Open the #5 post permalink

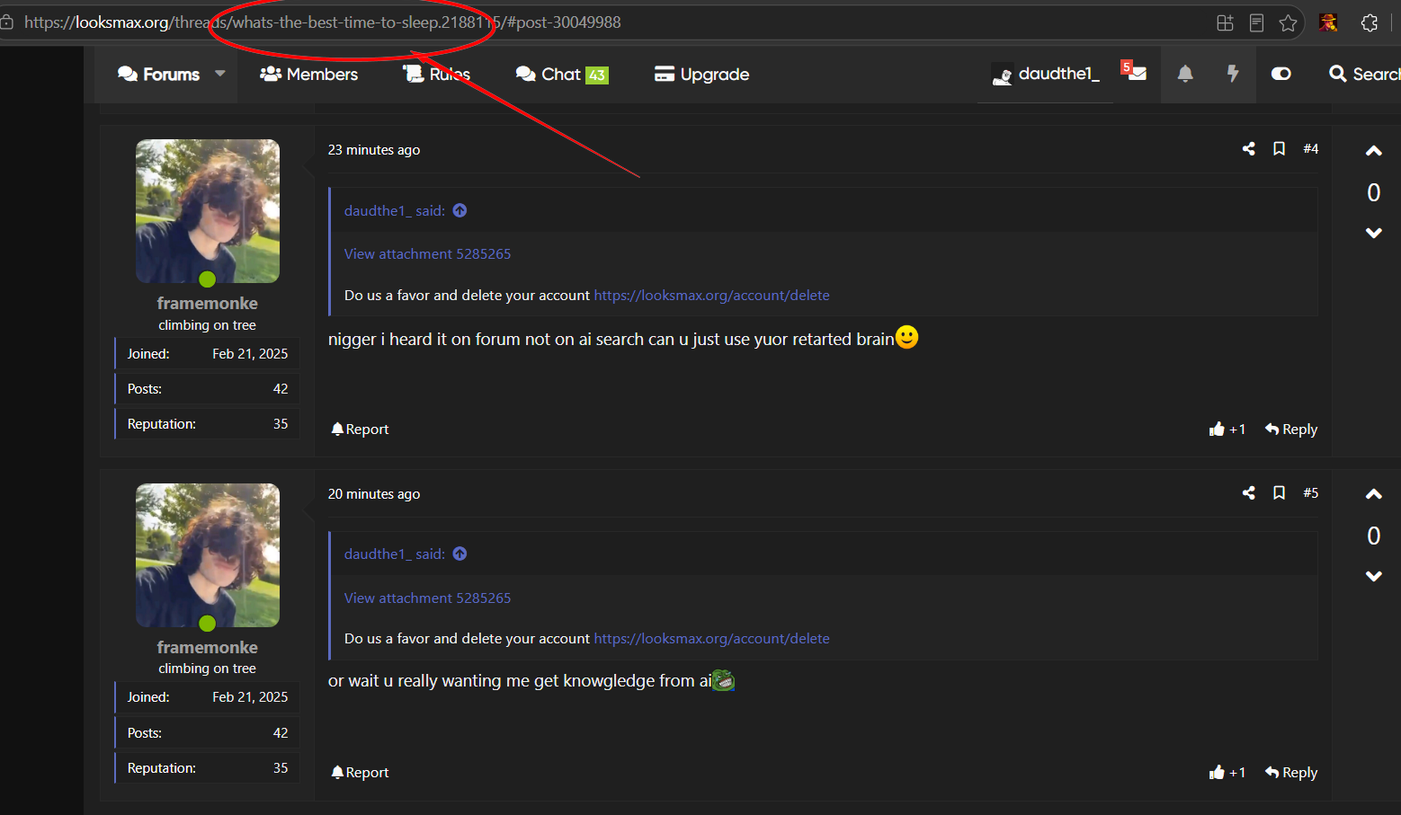[x=1311, y=492]
